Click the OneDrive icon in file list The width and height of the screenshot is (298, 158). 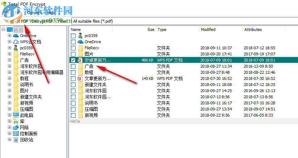coord(81,42)
